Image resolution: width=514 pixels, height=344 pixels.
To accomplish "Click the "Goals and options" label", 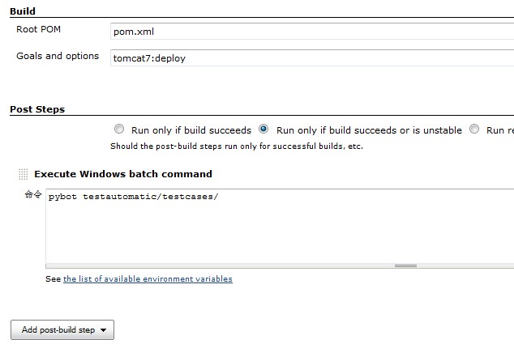I will point(58,57).
